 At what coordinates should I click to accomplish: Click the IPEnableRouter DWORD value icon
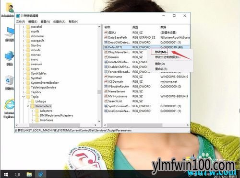(106, 86)
